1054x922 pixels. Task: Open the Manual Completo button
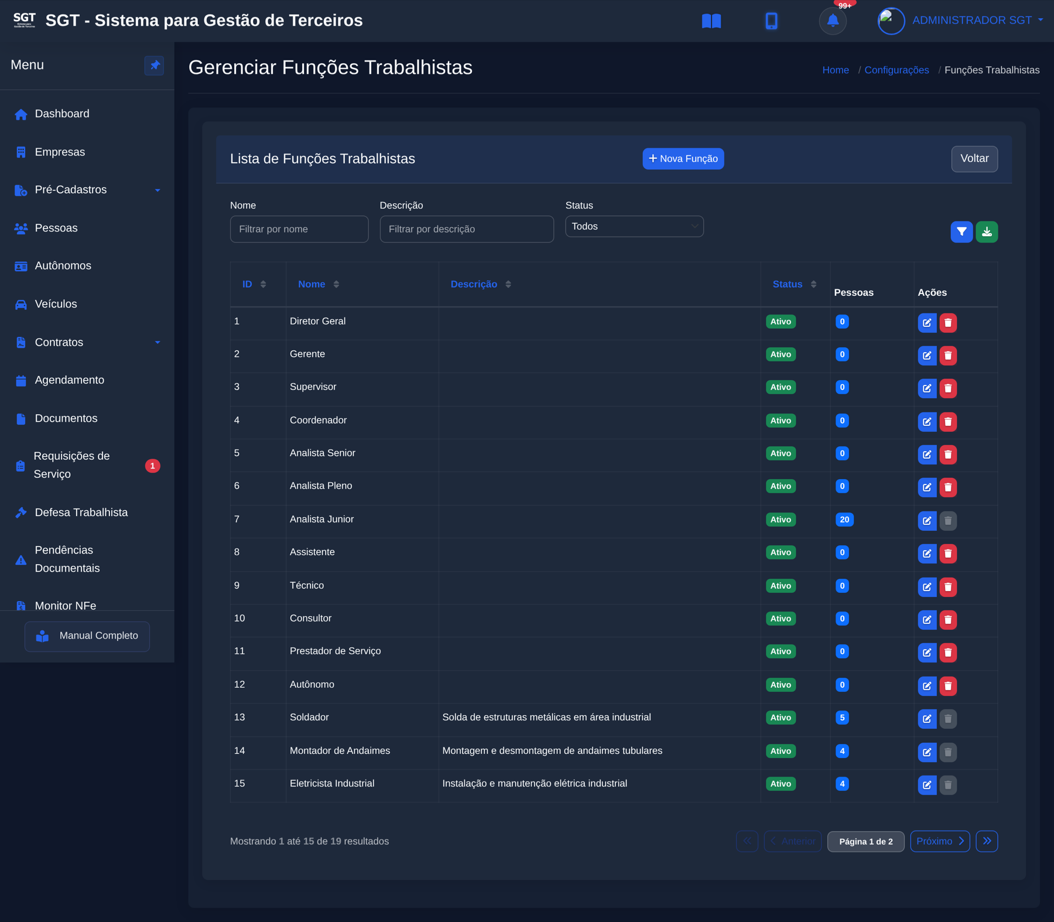coord(87,636)
